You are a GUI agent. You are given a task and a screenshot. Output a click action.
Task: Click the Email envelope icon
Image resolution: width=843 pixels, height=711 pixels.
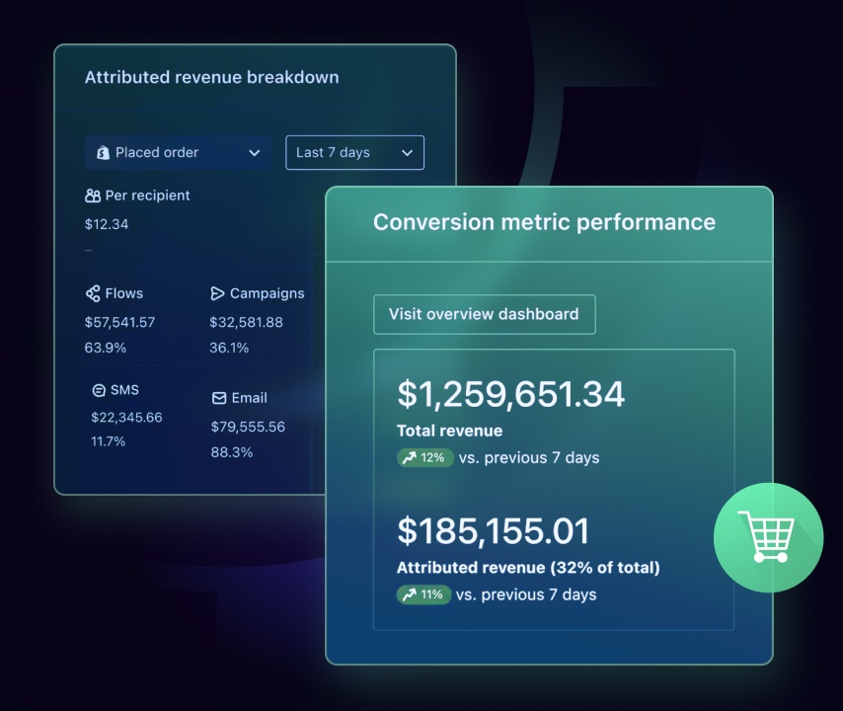pyautogui.click(x=219, y=398)
